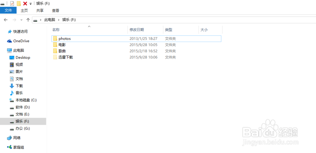
Task: Click the 家庭组 homegroup icon
Action: [9, 147]
